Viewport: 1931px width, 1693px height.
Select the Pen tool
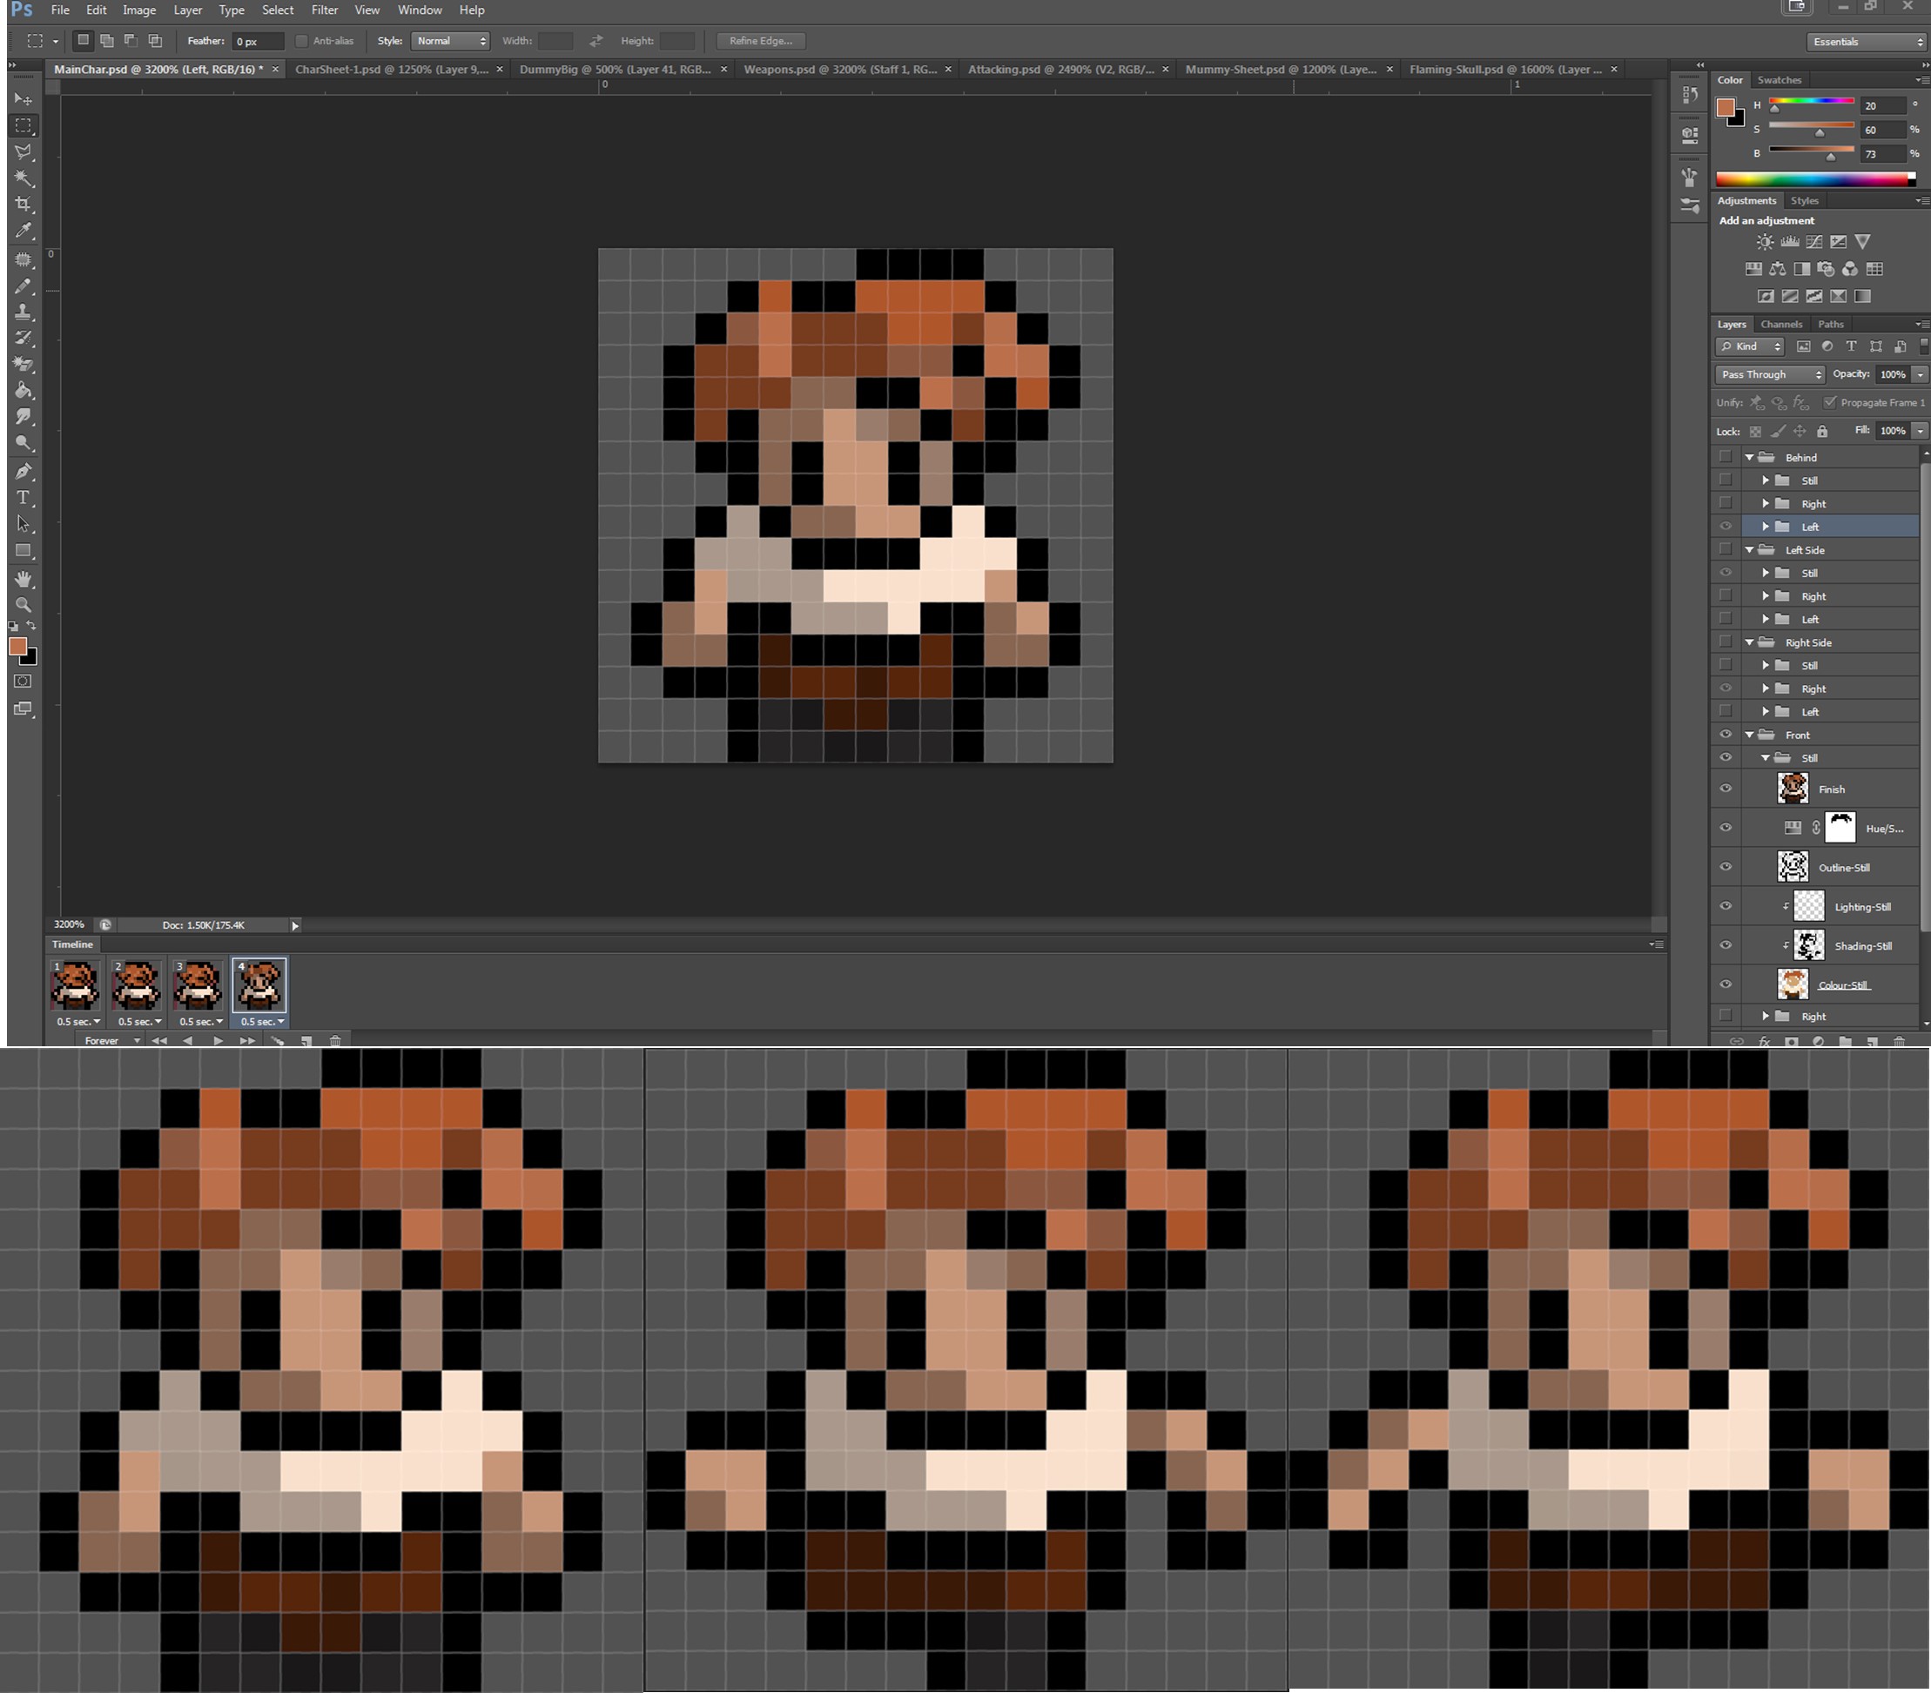click(x=24, y=472)
